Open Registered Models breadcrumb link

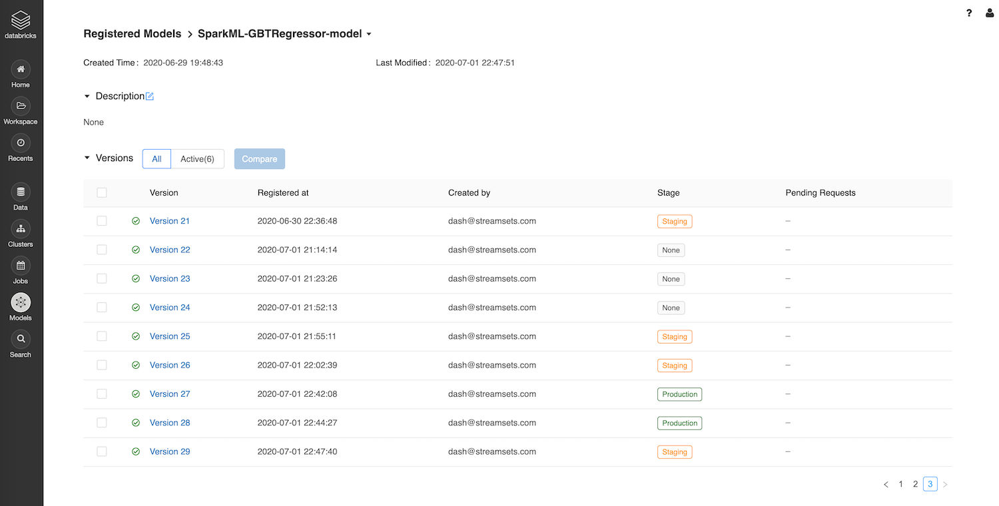pos(132,34)
